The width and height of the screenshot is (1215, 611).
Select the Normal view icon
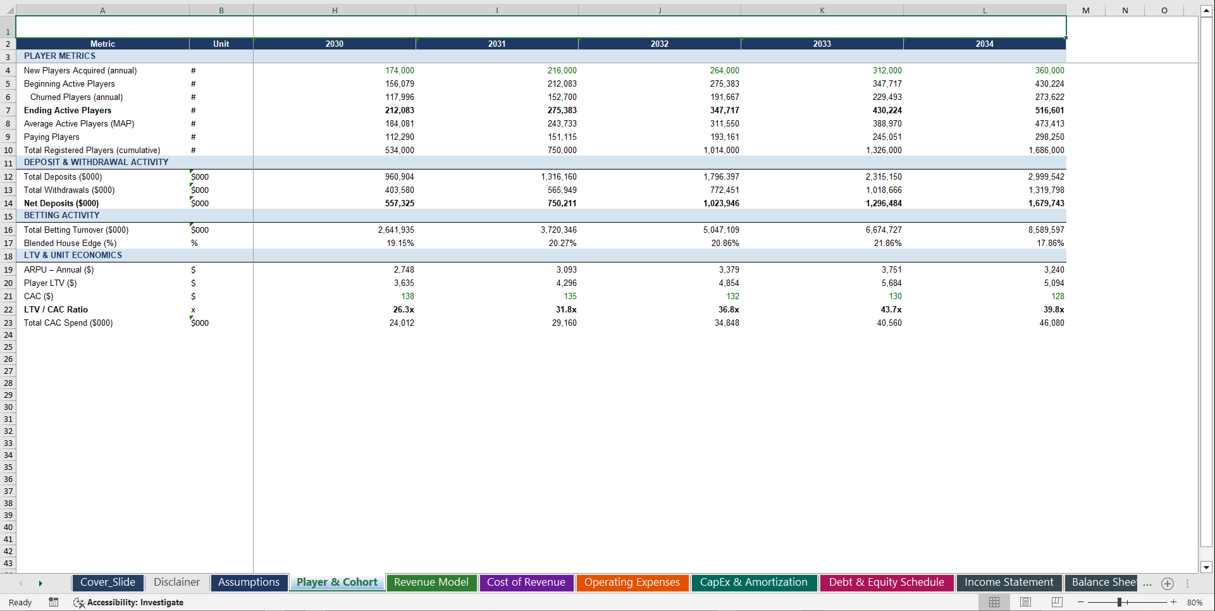994,602
